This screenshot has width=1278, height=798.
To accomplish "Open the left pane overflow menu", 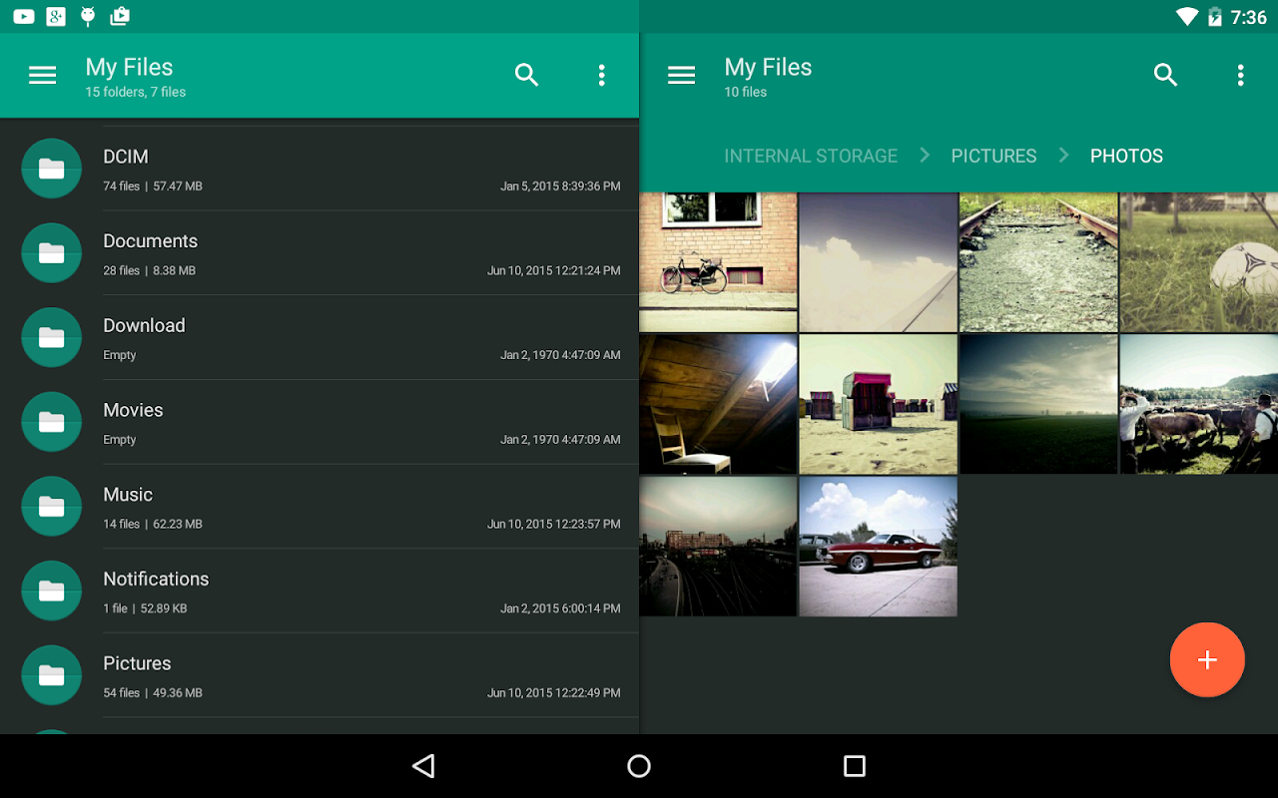I will point(601,75).
